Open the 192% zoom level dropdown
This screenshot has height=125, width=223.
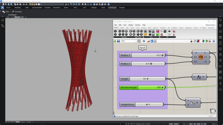point(136,41)
